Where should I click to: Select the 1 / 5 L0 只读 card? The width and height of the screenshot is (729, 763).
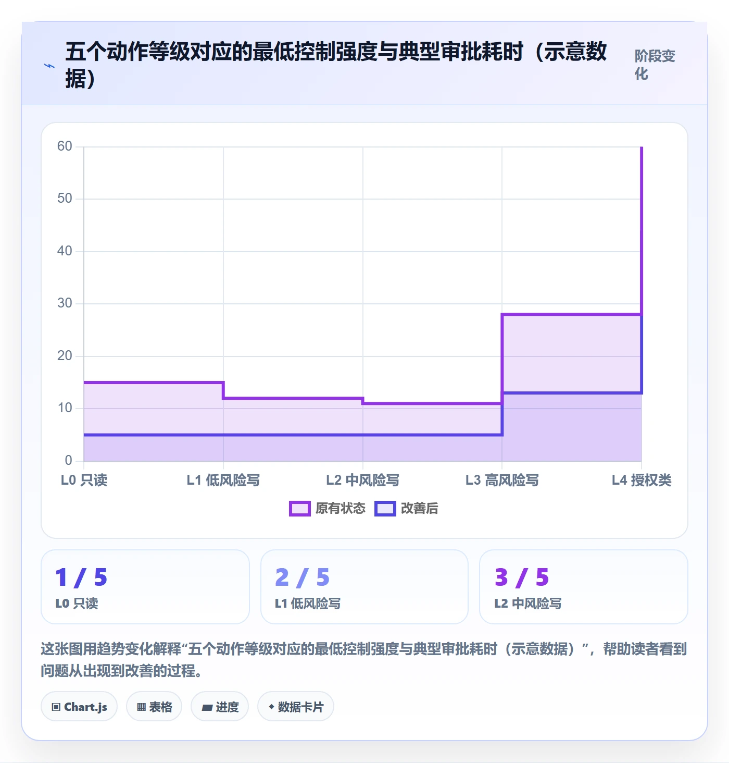145,587
